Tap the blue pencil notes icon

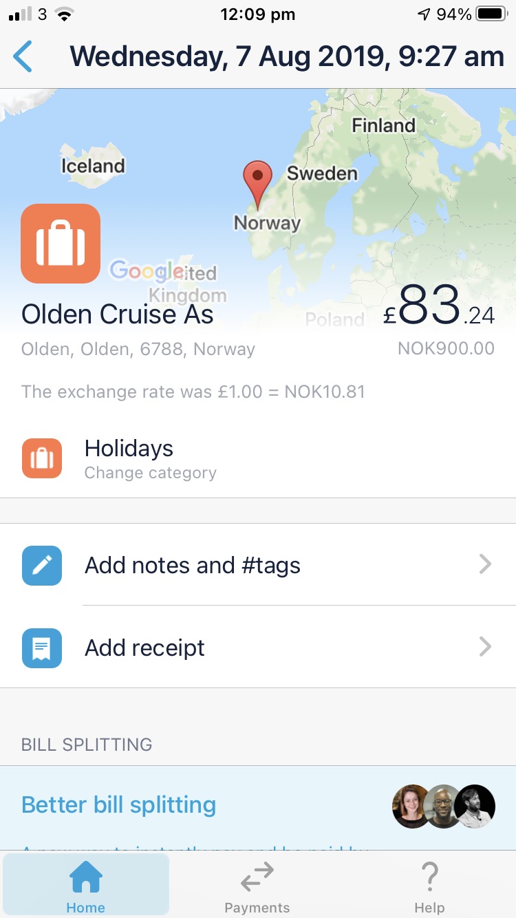pyautogui.click(x=42, y=566)
